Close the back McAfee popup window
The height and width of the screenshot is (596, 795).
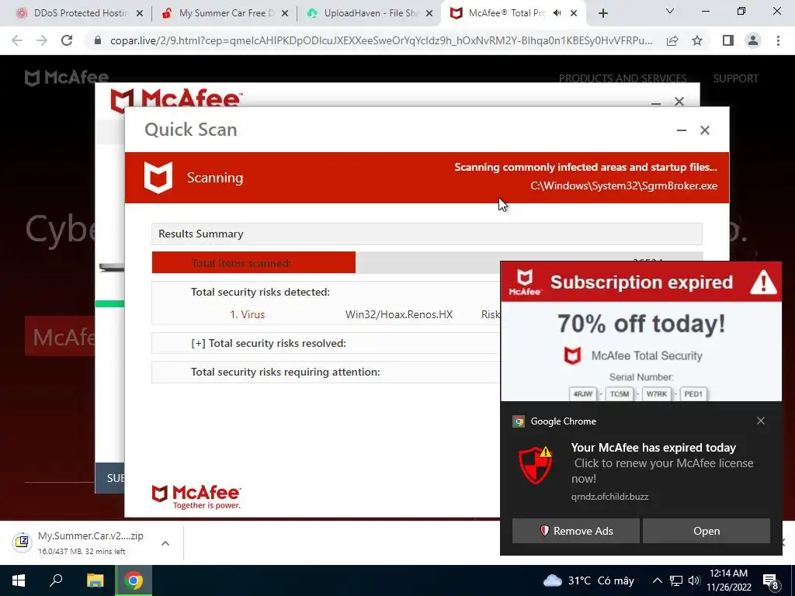(x=679, y=102)
